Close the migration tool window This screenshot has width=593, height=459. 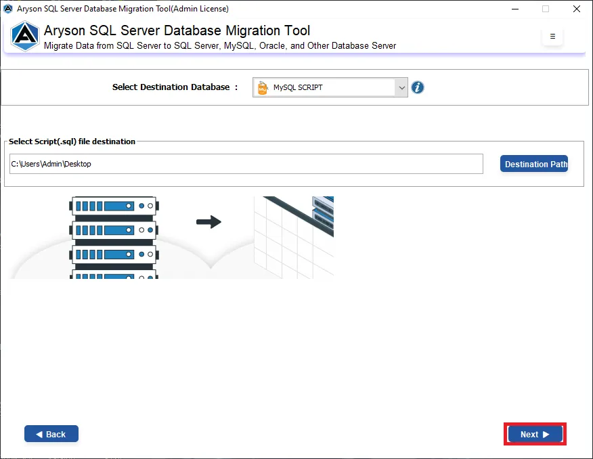[x=576, y=9]
